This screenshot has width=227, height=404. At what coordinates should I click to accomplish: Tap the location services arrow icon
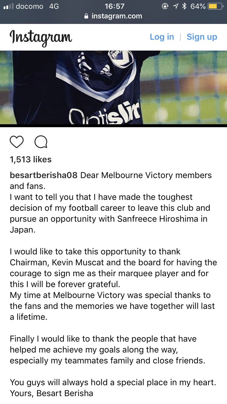coord(175,6)
